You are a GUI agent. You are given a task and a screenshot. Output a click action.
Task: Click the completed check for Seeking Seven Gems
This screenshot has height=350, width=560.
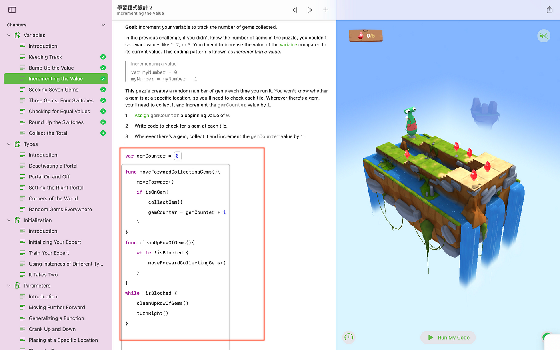tap(103, 90)
